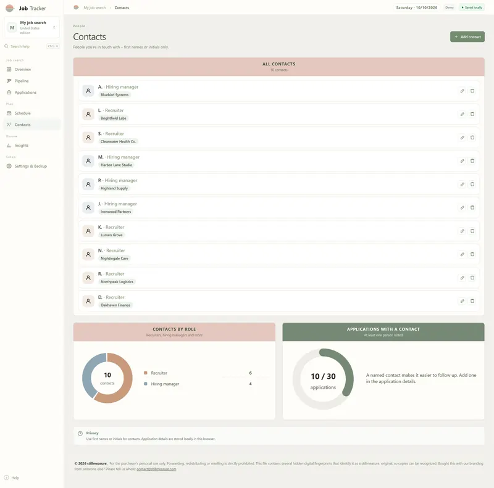Open Applications in sidebar
494x488 pixels.
coord(31,93)
